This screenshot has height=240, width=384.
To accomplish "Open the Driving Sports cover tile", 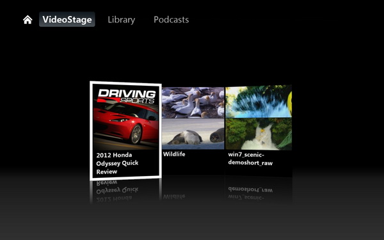I will (125, 131).
